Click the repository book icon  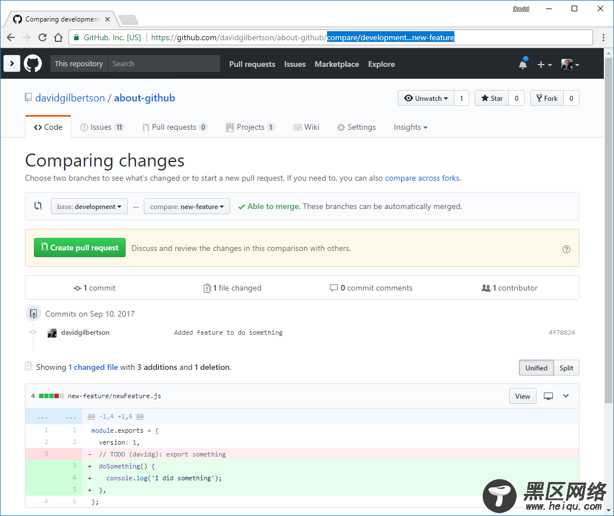[28, 97]
